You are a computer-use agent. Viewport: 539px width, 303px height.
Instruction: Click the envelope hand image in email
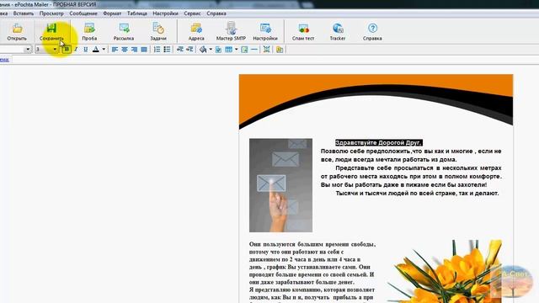(280, 185)
